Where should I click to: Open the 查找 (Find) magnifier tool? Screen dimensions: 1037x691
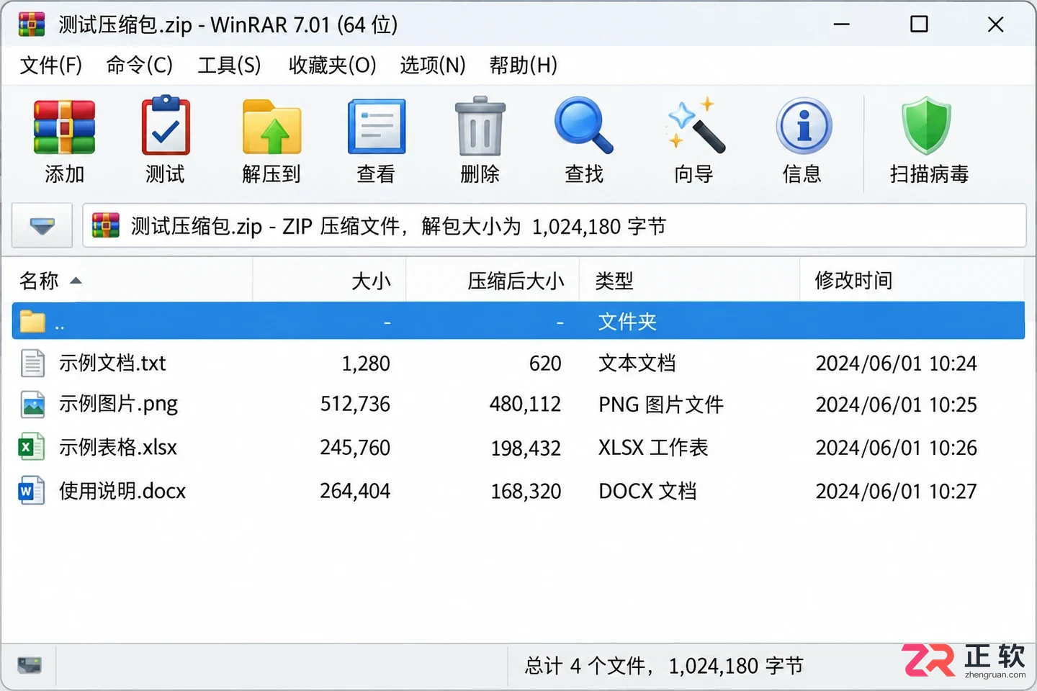click(x=583, y=125)
